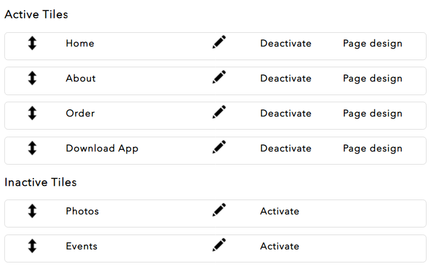Activate the Photos tile
The width and height of the screenshot is (438, 269).
(280, 211)
